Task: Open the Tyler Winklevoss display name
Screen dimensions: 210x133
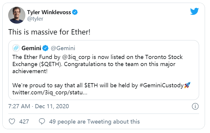Action: tap(52, 12)
